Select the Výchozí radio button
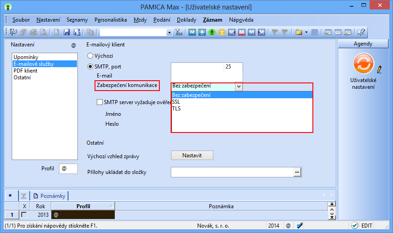393x233 pixels. point(90,56)
